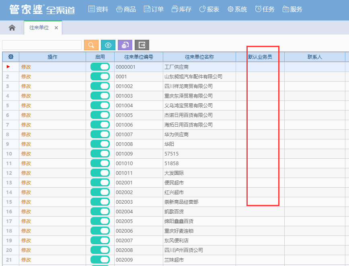This screenshot has width=349, height=266.
Task: Toggle 启用 switch for 兰妹超市
Action: point(100,260)
